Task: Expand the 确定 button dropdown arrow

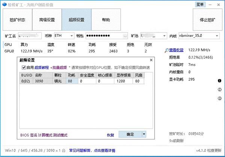Action: click(144, 134)
